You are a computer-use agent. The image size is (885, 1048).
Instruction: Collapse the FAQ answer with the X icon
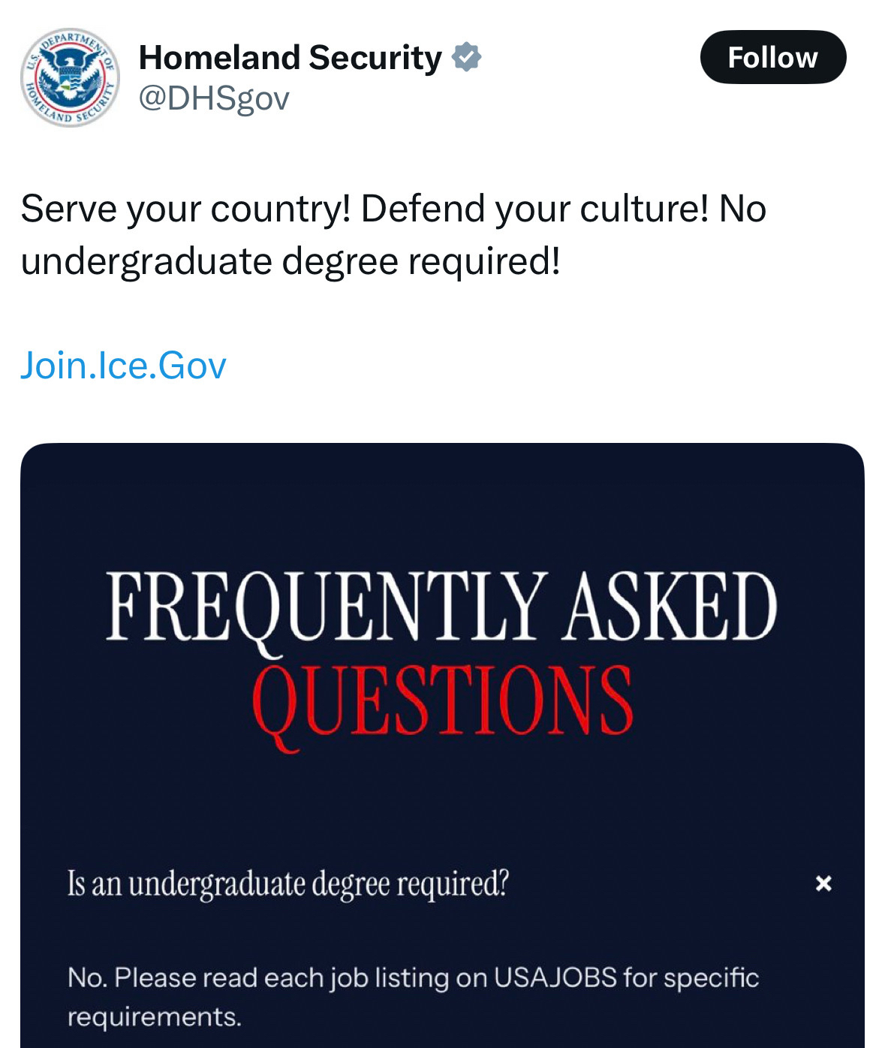point(823,884)
